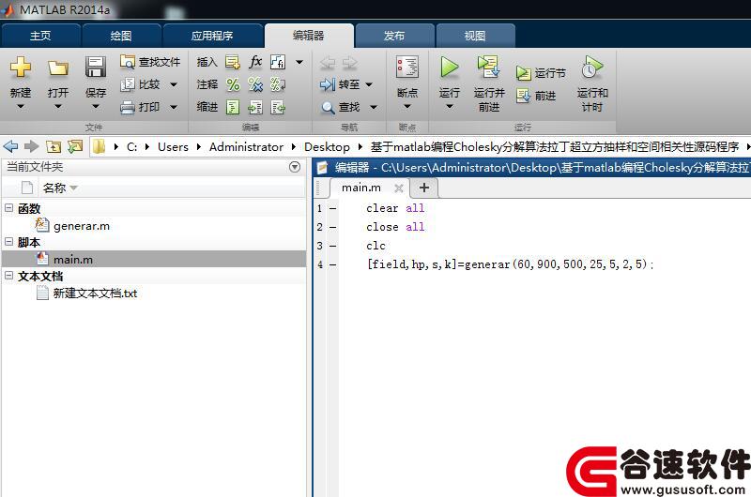The width and height of the screenshot is (751, 497).
Task: Set breakpoint at the line 4 dash
Action: [x=333, y=264]
